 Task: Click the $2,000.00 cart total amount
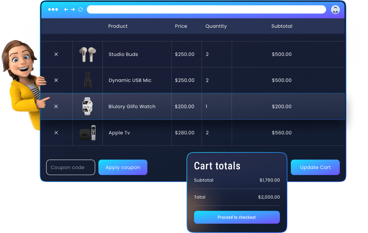click(x=269, y=197)
